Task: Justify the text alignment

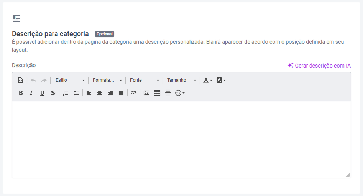Action: (121, 93)
